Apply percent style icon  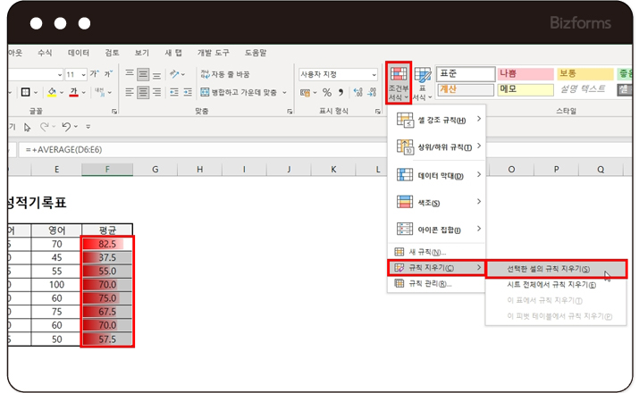327,93
